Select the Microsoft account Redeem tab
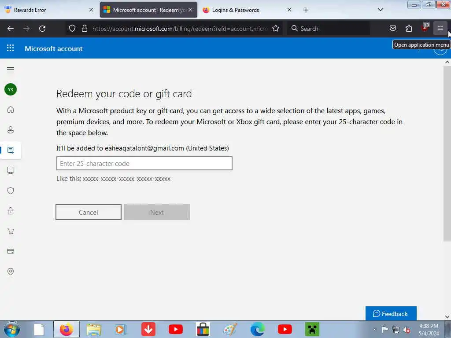Screen dimensions: 451x338 tap(148, 10)
